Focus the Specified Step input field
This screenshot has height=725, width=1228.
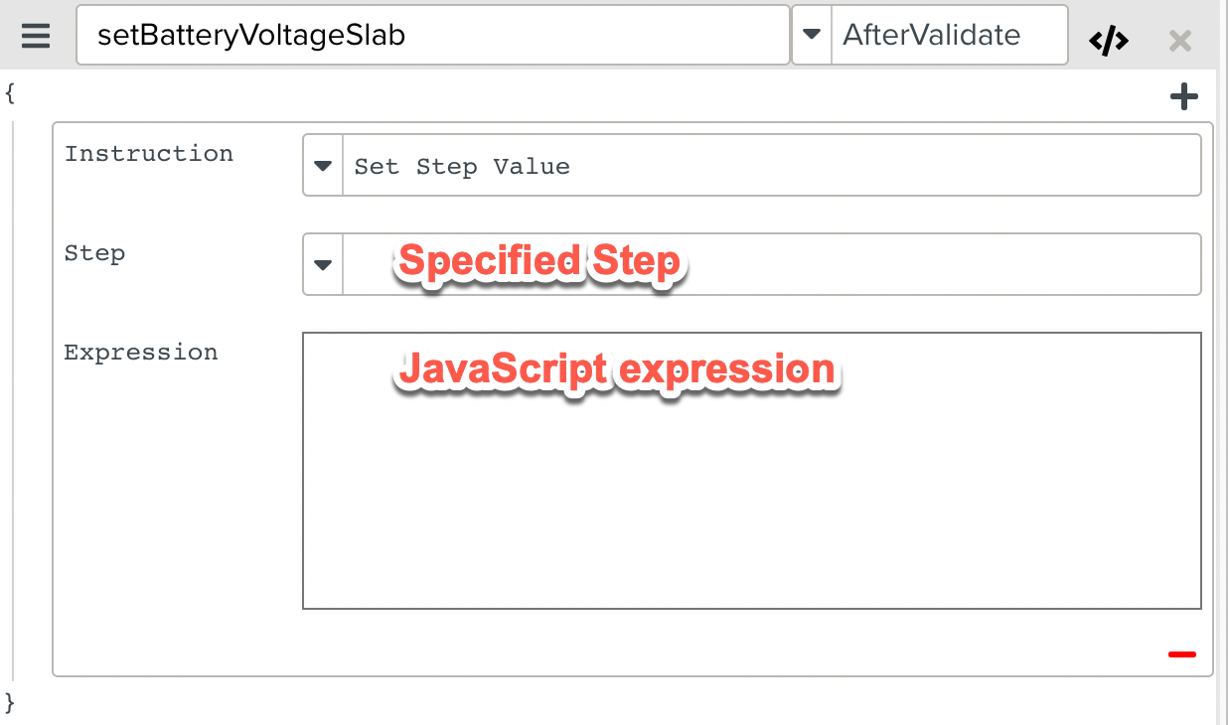[770, 264]
